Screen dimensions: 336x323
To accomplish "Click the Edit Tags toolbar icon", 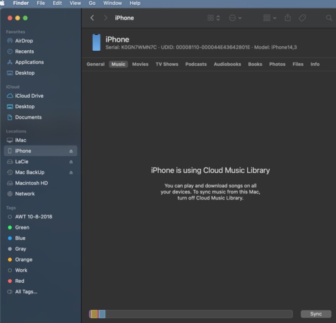I will point(302,18).
